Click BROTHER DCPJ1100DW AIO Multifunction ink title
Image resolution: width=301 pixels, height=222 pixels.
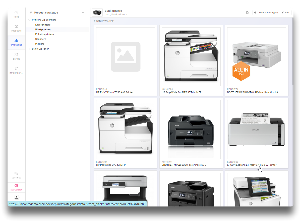tap(253, 92)
